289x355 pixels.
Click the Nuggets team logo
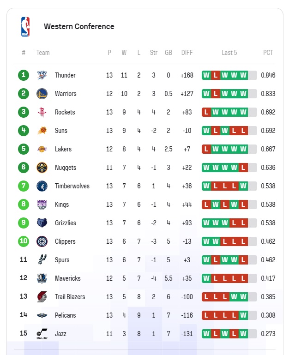tap(42, 168)
